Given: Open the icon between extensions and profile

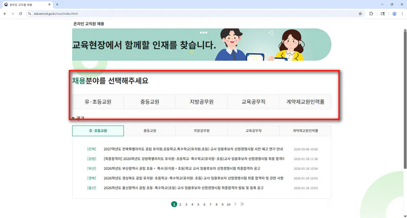Looking at the screenshot, I should pyautogui.click(x=383, y=14).
